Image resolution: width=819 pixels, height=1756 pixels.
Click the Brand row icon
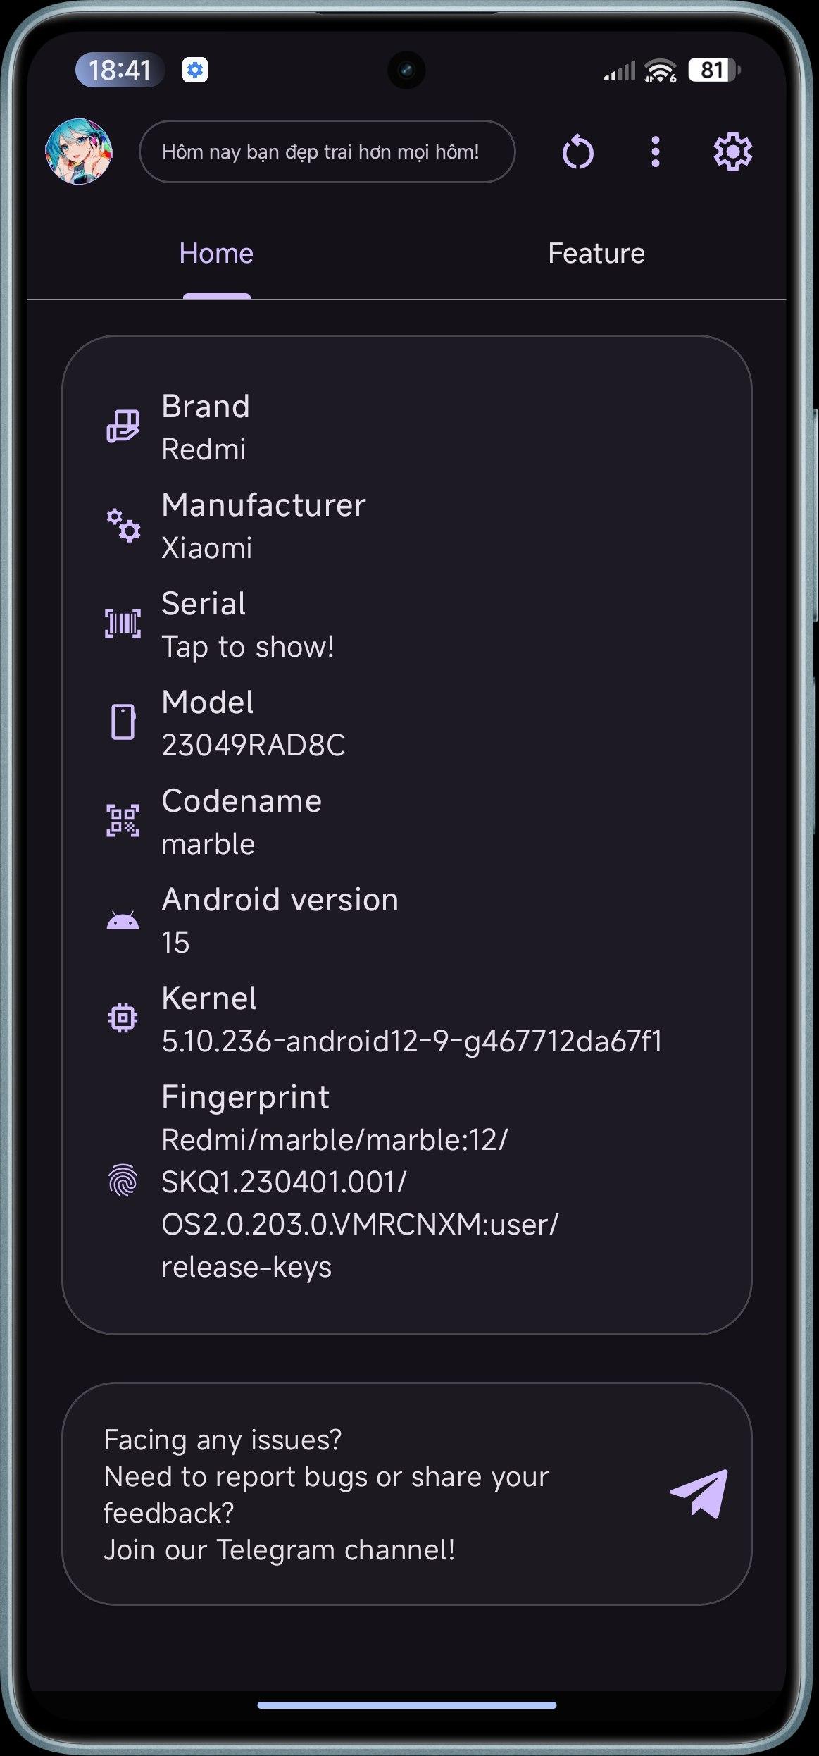123,426
